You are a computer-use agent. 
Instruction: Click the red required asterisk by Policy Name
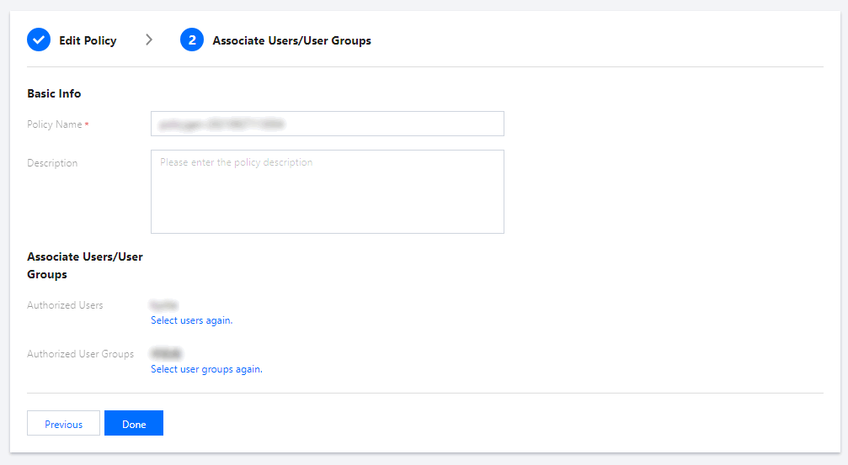point(87,124)
